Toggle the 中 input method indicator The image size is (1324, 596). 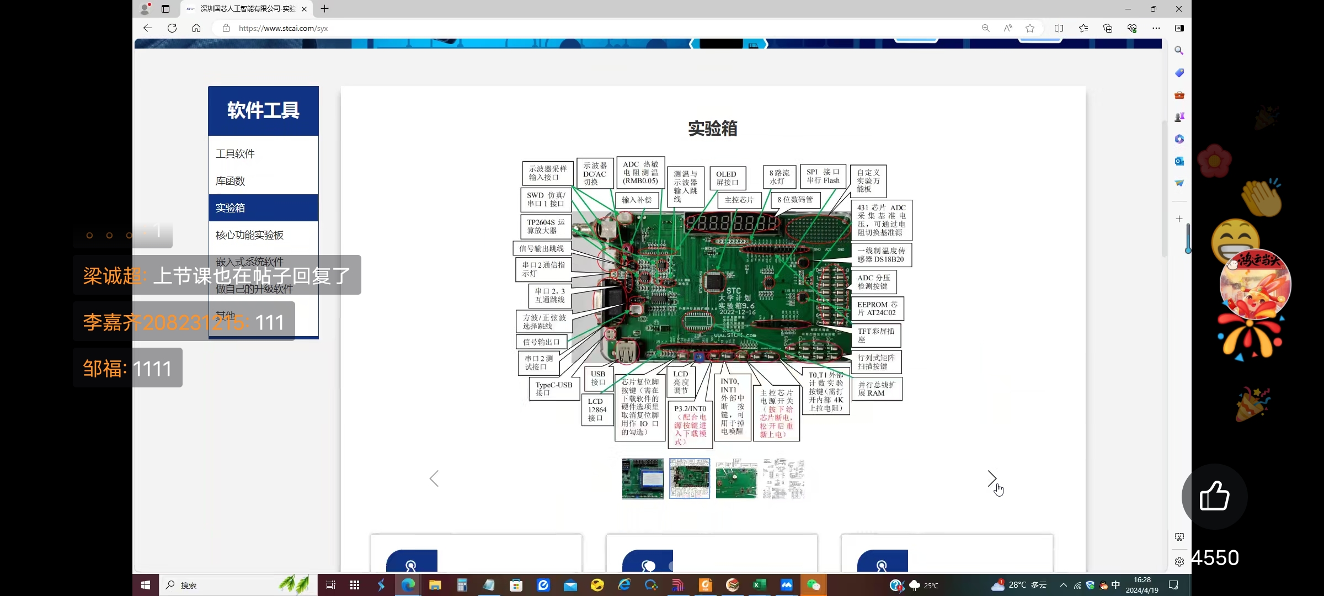[x=1115, y=585]
